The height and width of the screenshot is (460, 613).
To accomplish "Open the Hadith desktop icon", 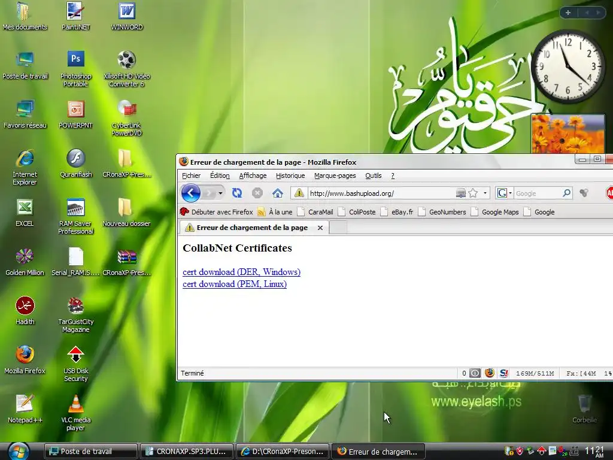I will (25, 311).
